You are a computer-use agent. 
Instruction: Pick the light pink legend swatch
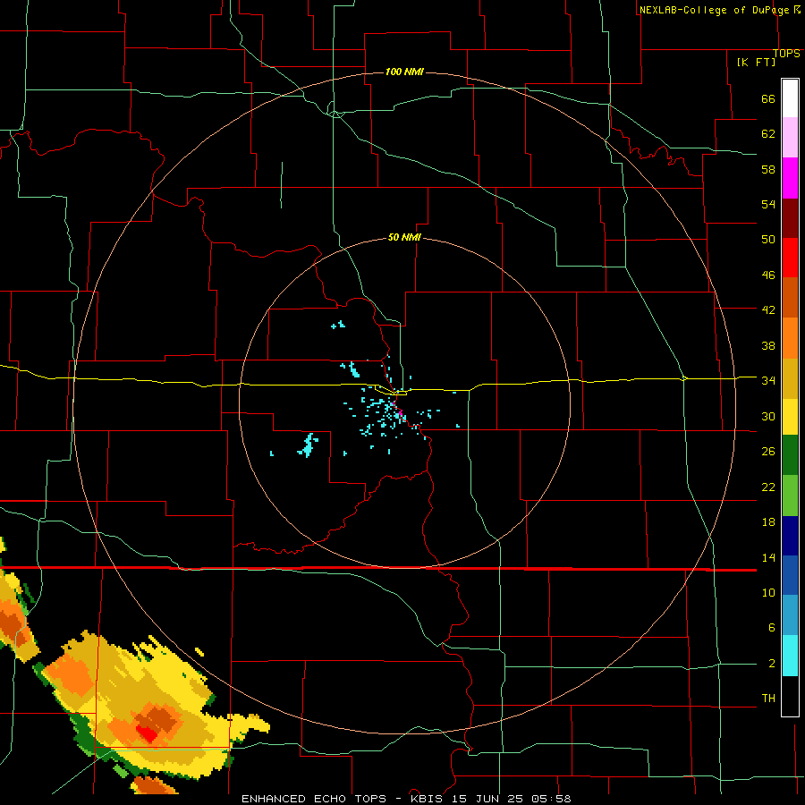[790, 137]
